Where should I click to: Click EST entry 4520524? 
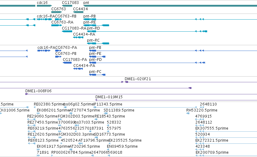tap(69, 141)
